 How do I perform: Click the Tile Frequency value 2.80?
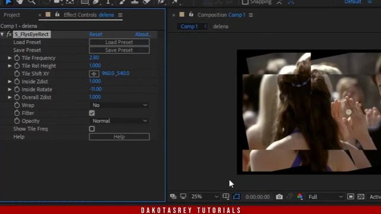pyautogui.click(x=94, y=58)
